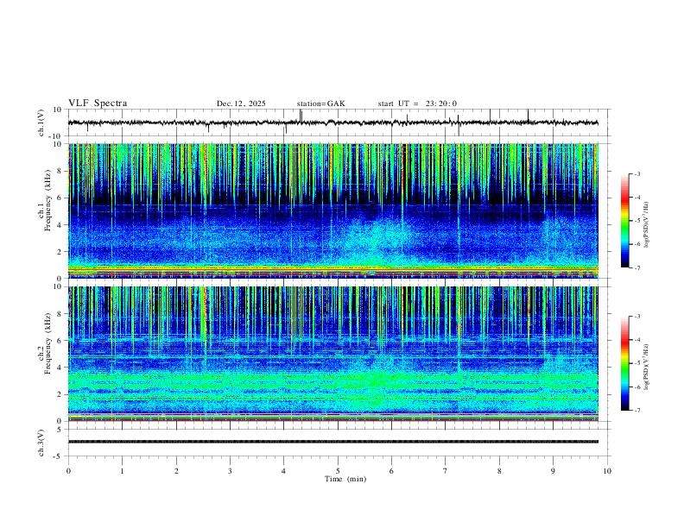Click the ch.1 spectrogram panel
Screen dimensions: 684x528
[332, 211]
